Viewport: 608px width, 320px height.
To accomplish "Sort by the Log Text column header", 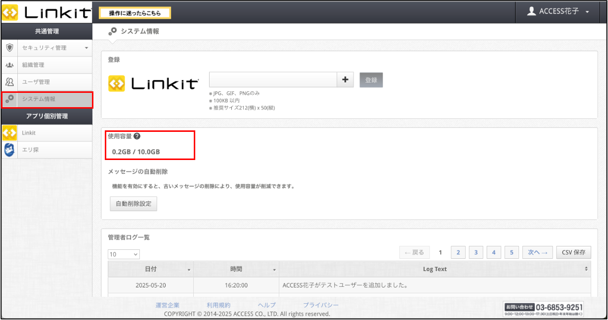I will click(x=435, y=269).
